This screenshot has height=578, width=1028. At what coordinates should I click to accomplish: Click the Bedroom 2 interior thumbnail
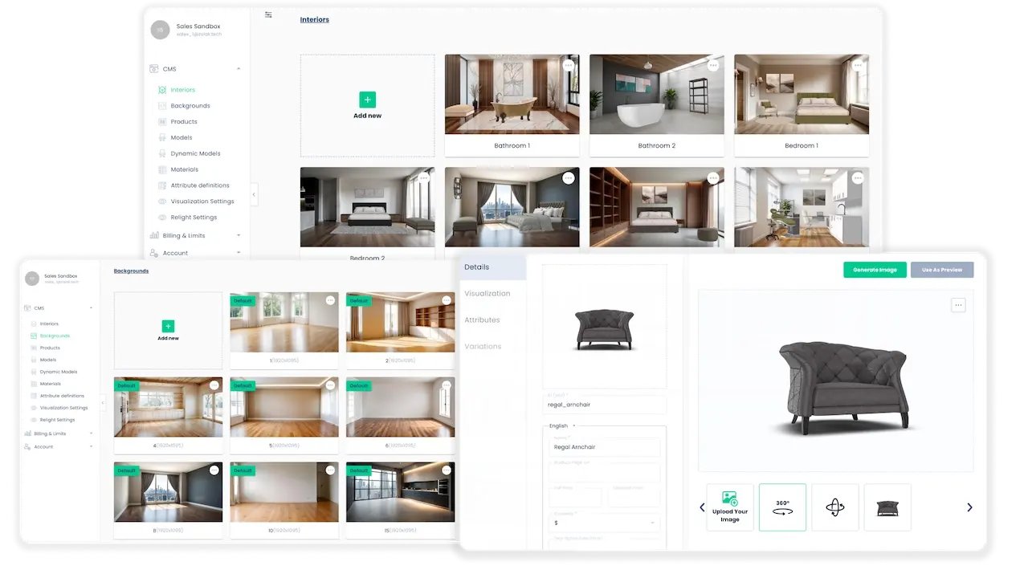pyautogui.click(x=367, y=207)
